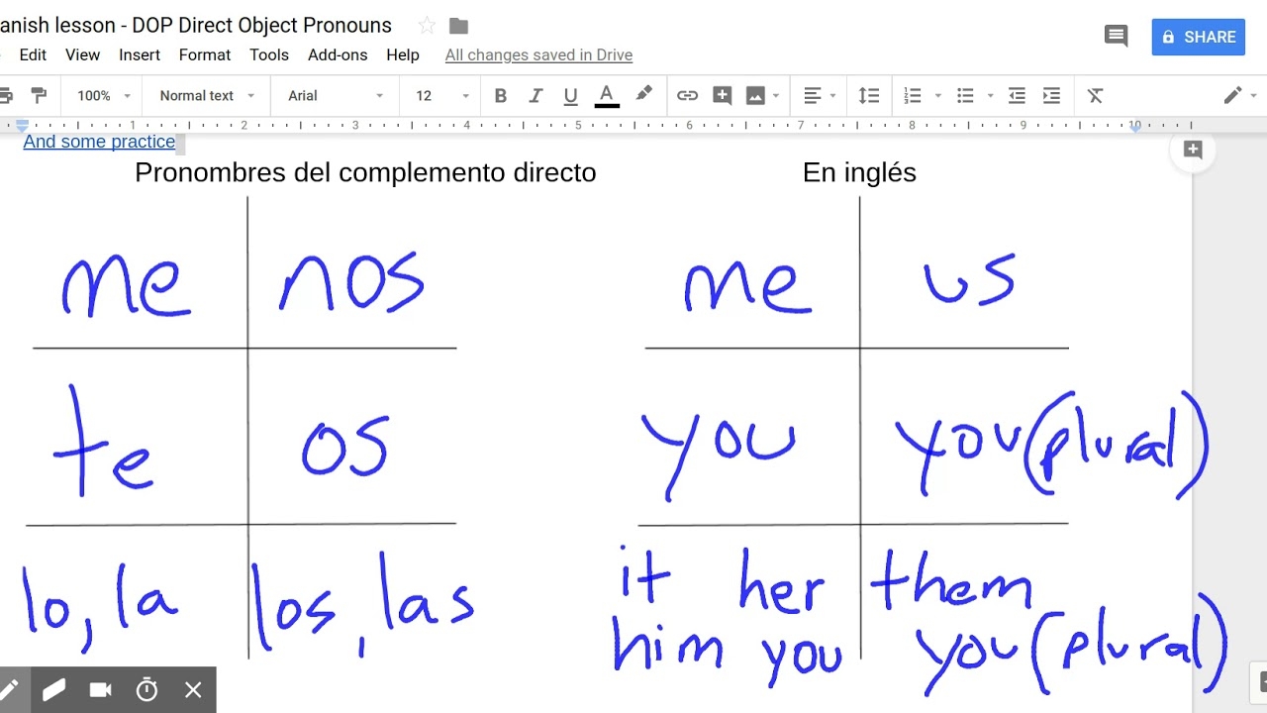Click the SHARE button
This screenshot has height=713, width=1267.
(x=1198, y=37)
